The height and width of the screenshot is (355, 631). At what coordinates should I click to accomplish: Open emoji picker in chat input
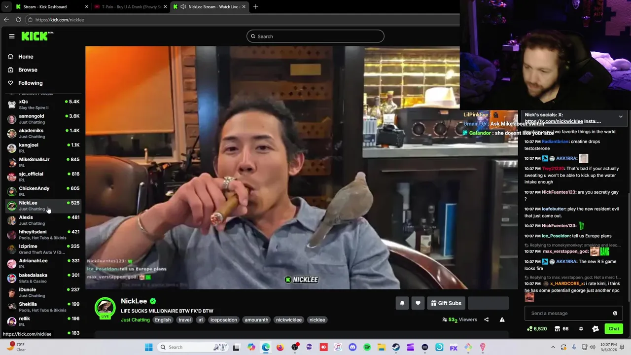pyautogui.click(x=615, y=313)
